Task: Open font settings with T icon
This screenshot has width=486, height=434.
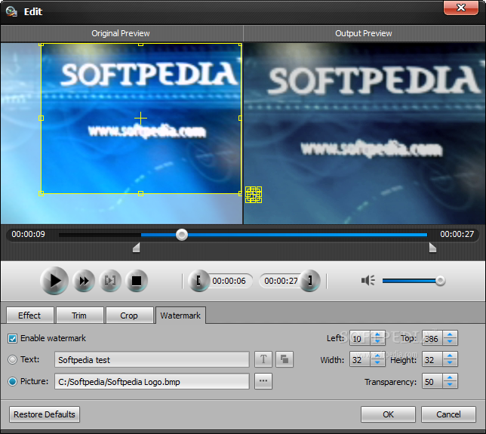Action: 263,359
